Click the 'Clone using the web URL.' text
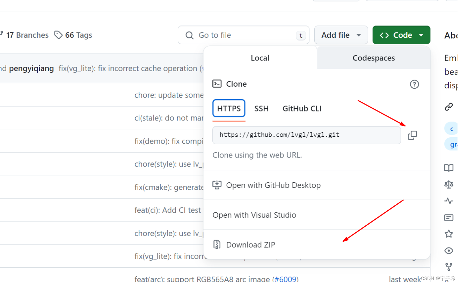 (257, 155)
